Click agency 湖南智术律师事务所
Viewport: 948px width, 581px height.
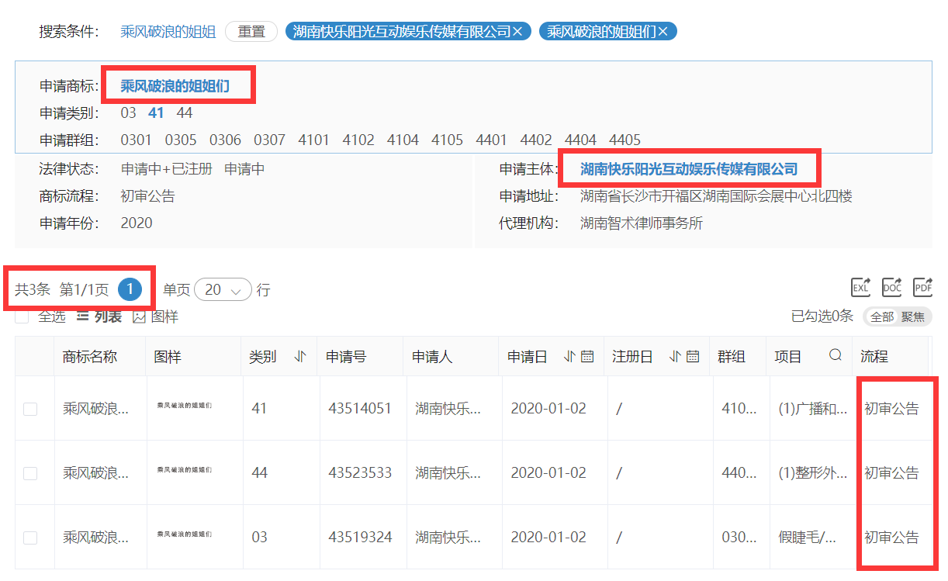642,223
